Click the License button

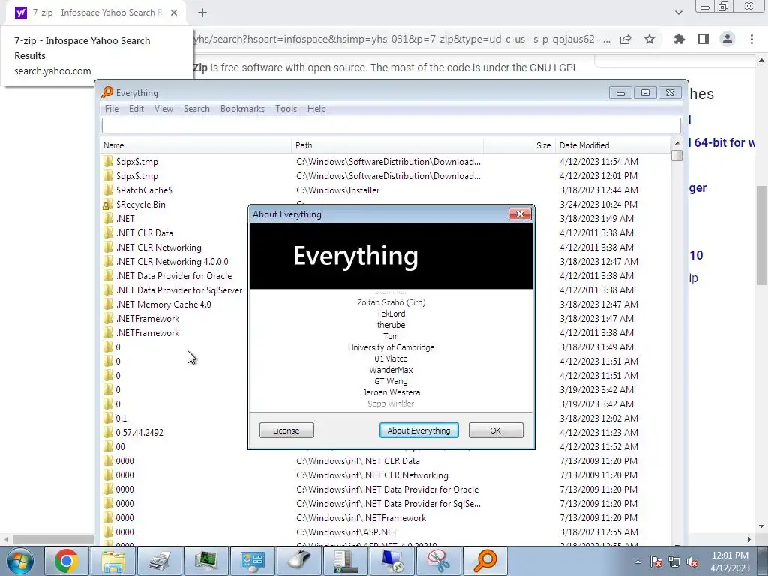pos(286,430)
